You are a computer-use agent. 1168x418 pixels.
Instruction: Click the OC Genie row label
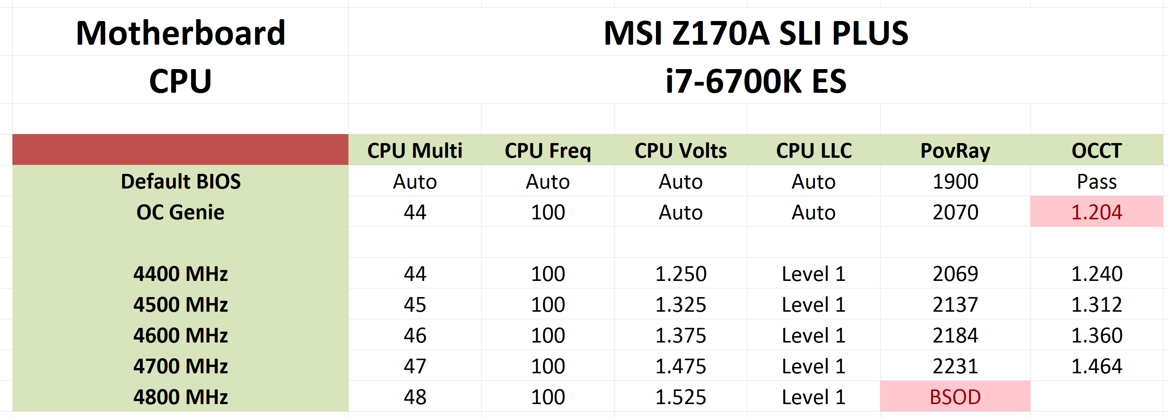click(x=181, y=212)
